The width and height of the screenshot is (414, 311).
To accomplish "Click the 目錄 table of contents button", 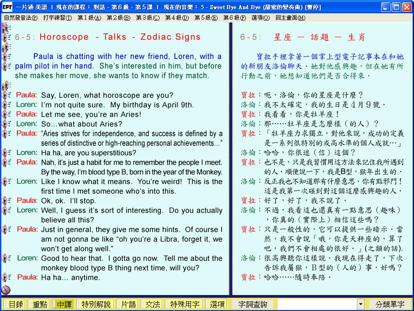I will click(15, 304).
